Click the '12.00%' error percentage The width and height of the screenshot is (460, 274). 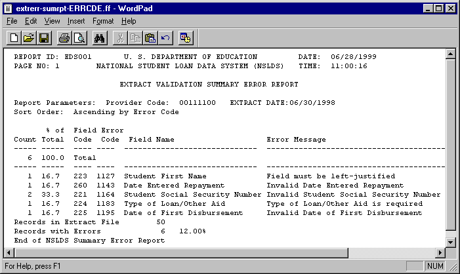click(192, 231)
